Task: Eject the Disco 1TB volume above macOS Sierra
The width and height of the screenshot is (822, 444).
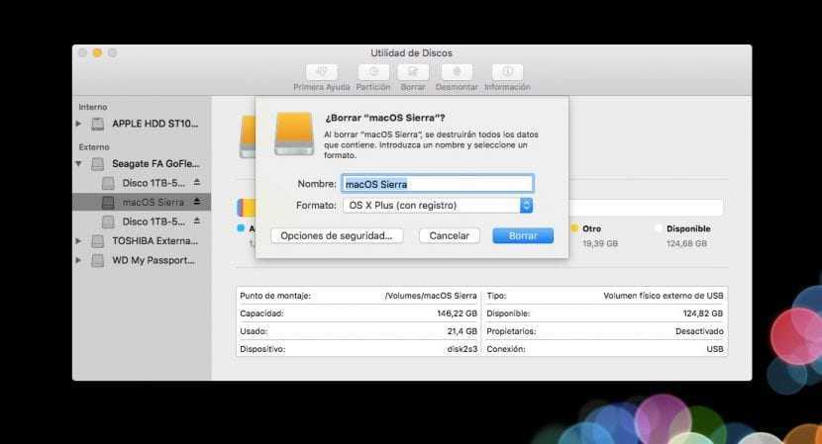Action: (x=196, y=183)
